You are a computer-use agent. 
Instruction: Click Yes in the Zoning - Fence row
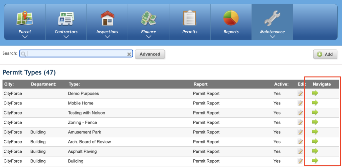click(277, 122)
